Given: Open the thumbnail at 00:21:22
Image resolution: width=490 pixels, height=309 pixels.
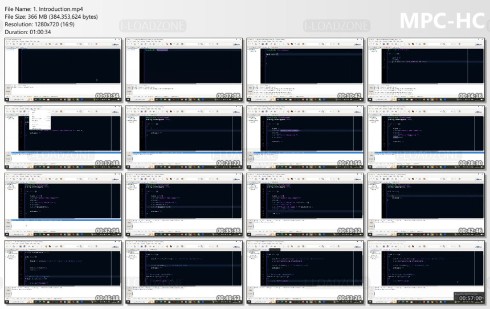Looking at the screenshot, I should click(x=184, y=137).
